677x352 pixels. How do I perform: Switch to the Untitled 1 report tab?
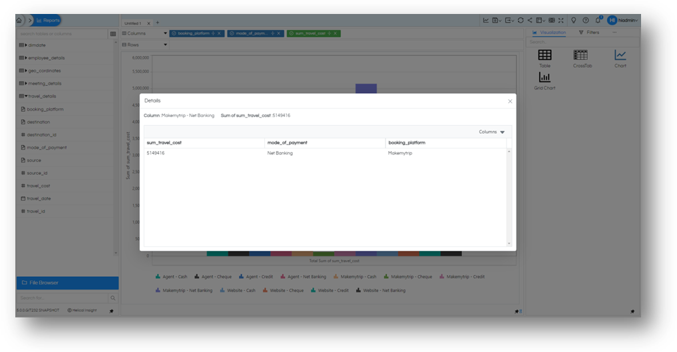click(132, 23)
